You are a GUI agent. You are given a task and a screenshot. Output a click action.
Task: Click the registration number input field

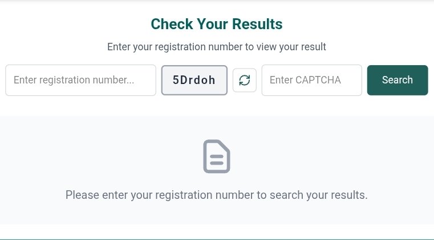80,80
